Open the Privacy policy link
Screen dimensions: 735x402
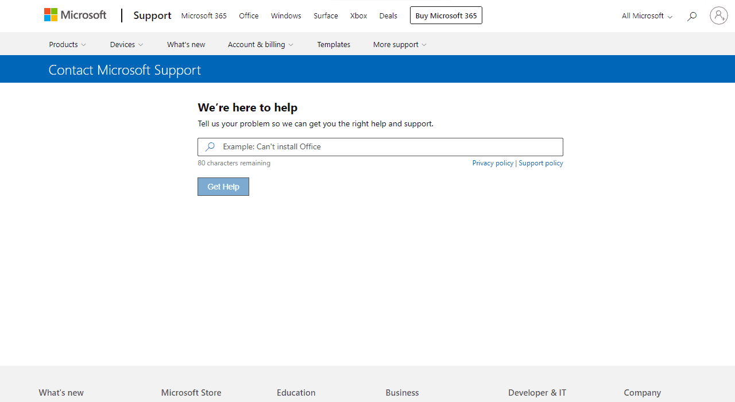492,163
